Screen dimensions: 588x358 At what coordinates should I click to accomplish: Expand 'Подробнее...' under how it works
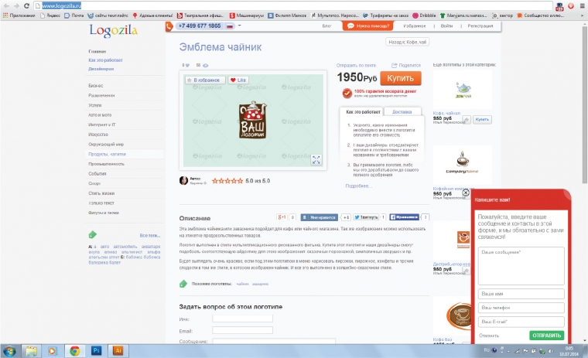tap(358, 186)
